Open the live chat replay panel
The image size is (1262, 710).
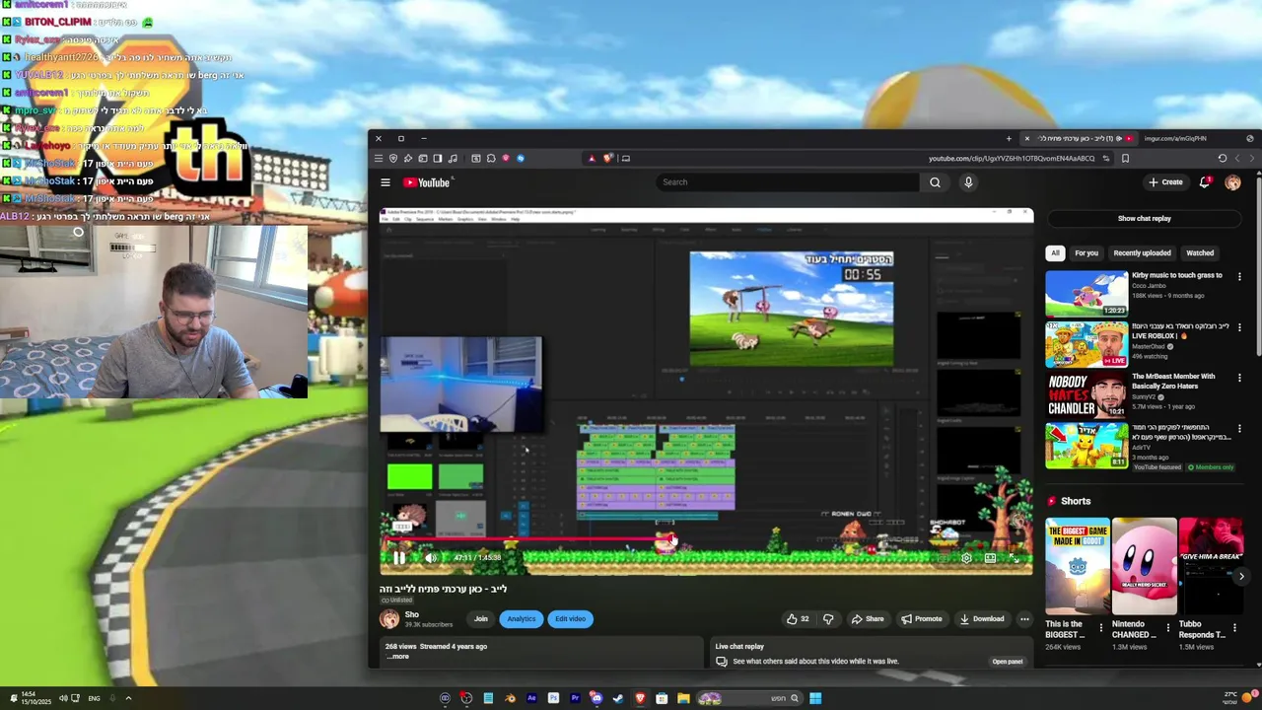pyautogui.click(x=1007, y=662)
